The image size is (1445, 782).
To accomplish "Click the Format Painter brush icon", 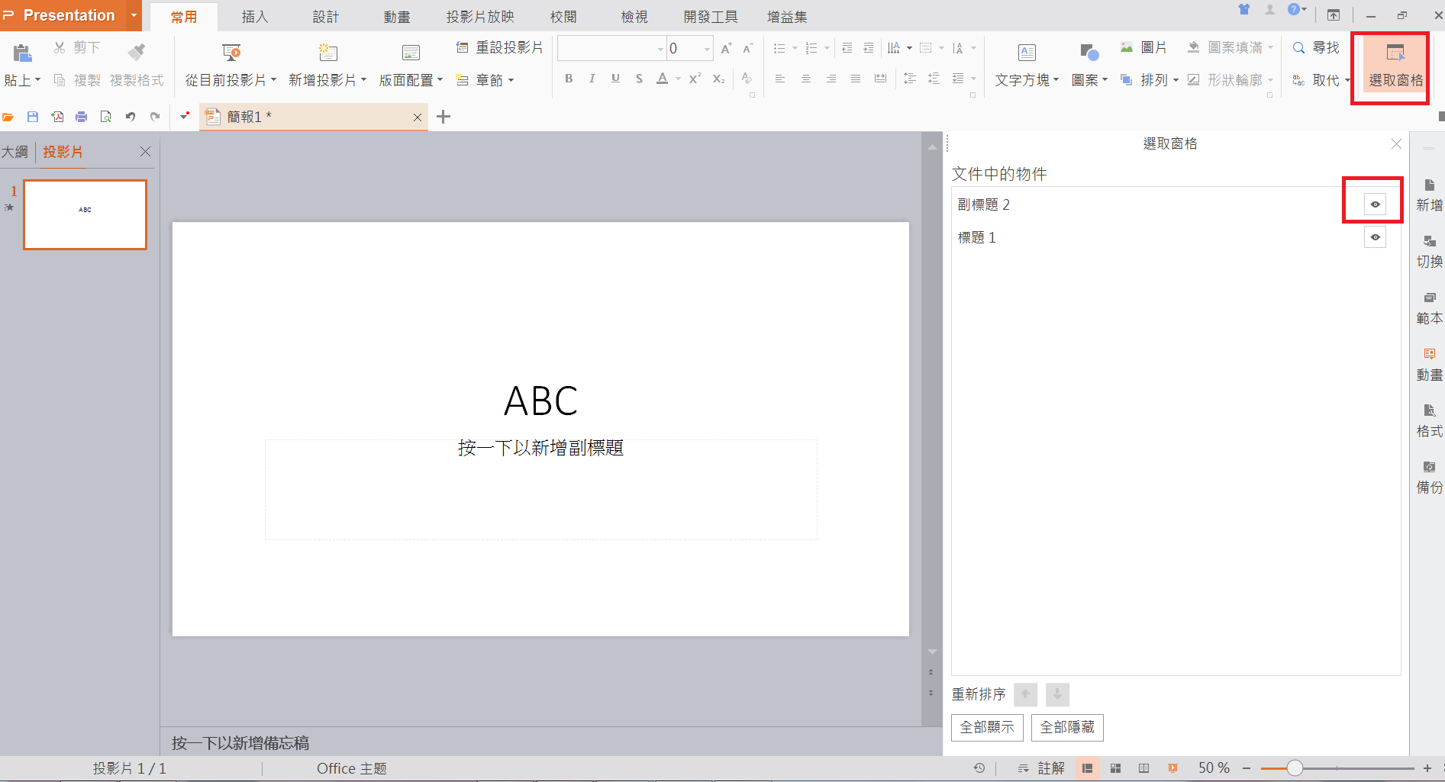I will click(137, 52).
